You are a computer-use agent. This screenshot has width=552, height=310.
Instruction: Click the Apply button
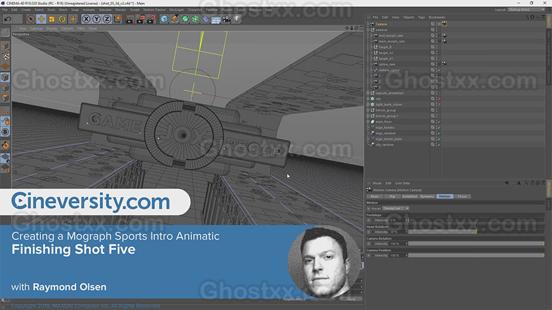pos(351,299)
